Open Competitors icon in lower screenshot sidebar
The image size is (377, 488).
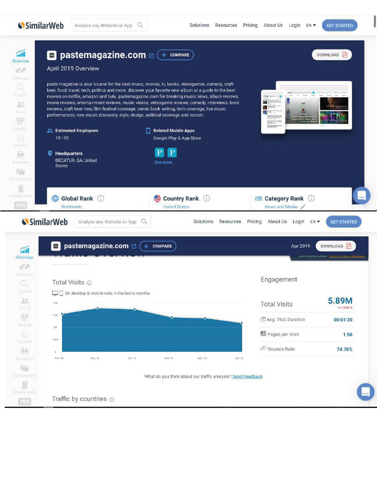click(x=25, y=368)
